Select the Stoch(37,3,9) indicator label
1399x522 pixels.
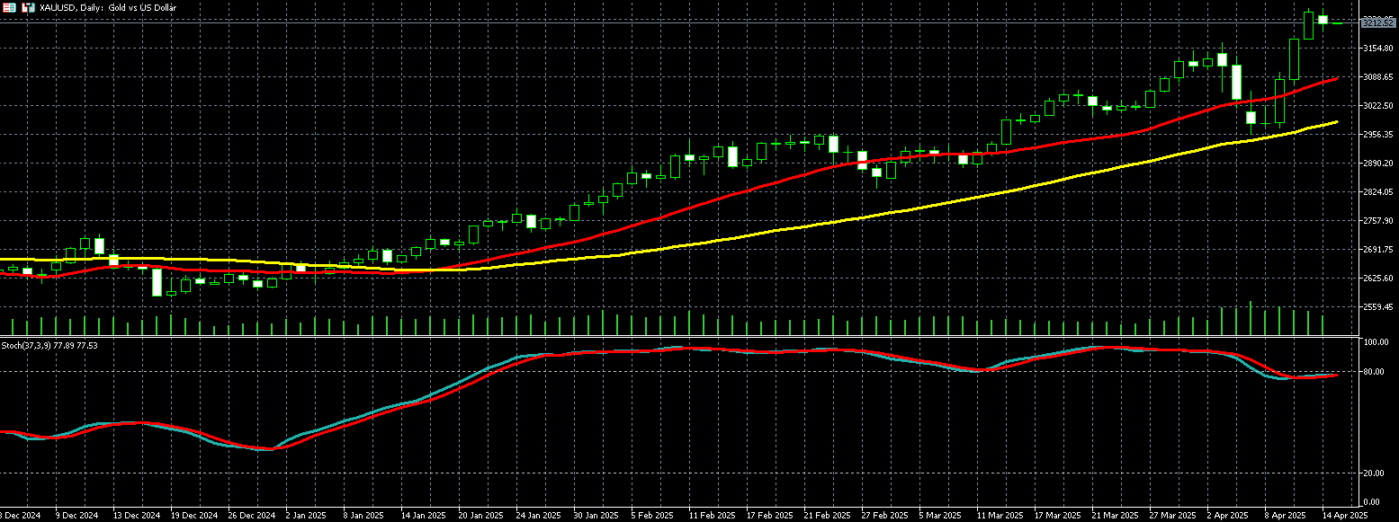tap(49, 345)
